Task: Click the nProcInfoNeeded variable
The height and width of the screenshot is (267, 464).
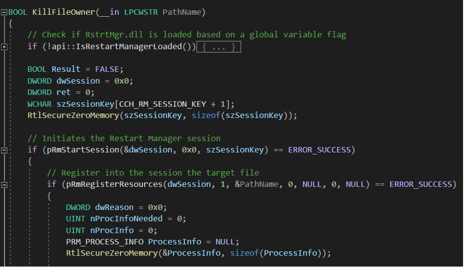Action: 126,219
